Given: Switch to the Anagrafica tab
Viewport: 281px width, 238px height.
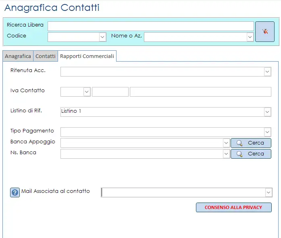Looking at the screenshot, I should (18, 56).
